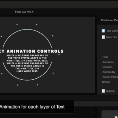Screen dimensions: 118x118
Task: Click the Main Title text-edit icon
Action: pos(103,37)
